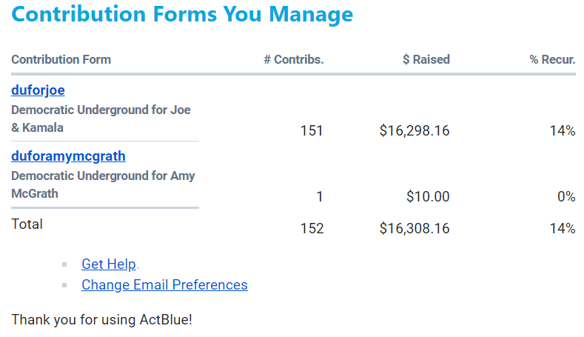Open the duforjoe contribution form link
Screen dimensions: 584x337
[38, 90]
